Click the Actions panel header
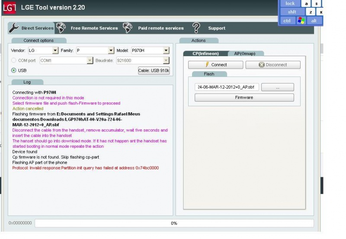Viewport: 346px width, 239px height. tap(199, 40)
